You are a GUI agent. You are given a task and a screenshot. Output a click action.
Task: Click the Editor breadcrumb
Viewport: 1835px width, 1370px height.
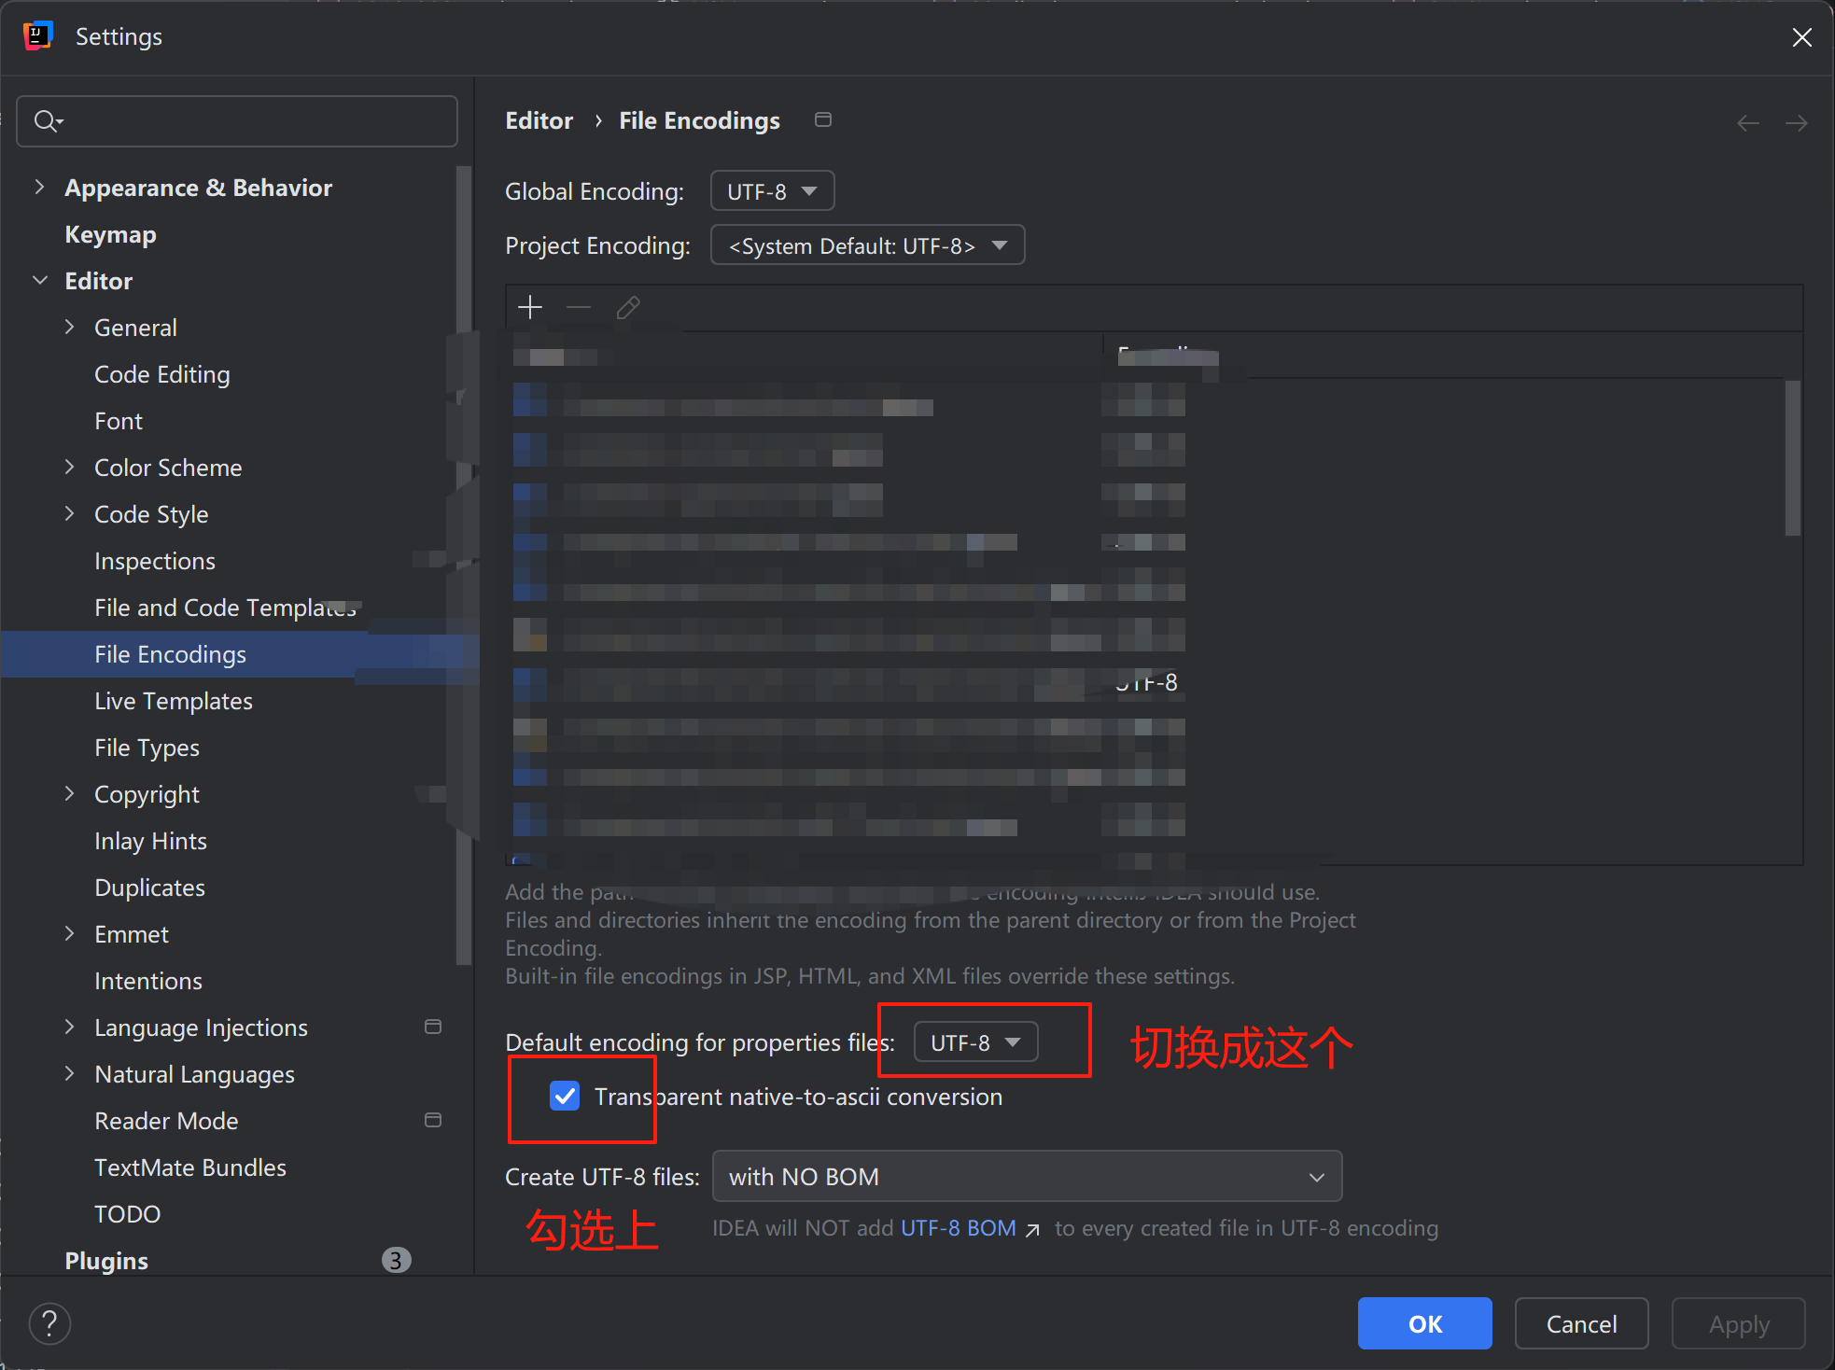[x=539, y=120]
